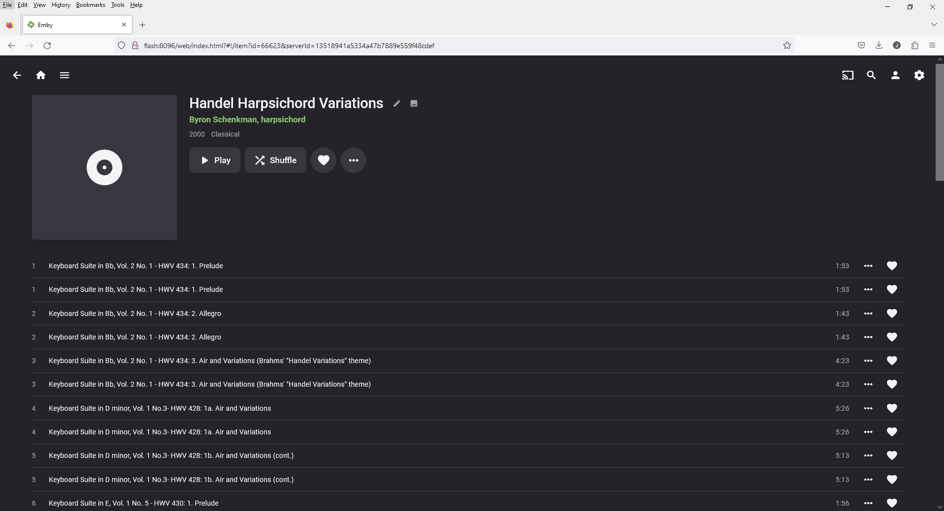Favorite the second HWV 434 Allegro track
Screen dimensions: 944x511
(892, 337)
